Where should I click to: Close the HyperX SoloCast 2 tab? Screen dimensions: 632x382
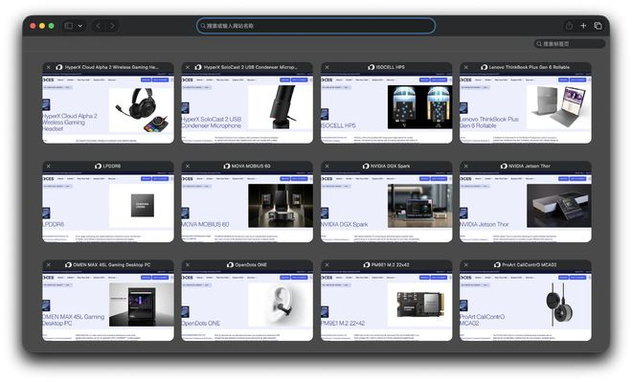click(188, 67)
